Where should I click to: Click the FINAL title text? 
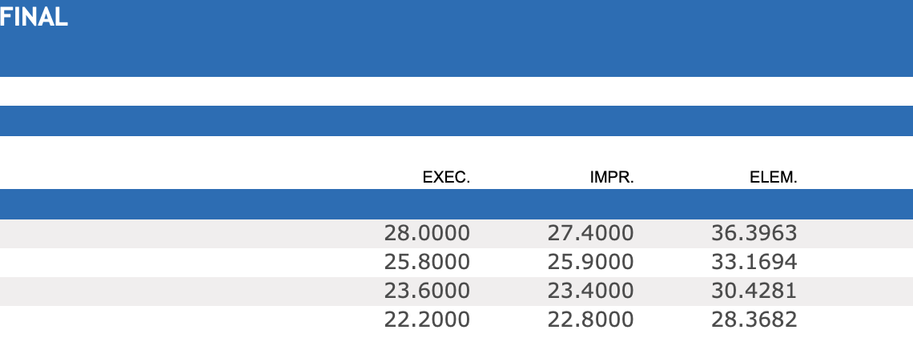coord(34,18)
